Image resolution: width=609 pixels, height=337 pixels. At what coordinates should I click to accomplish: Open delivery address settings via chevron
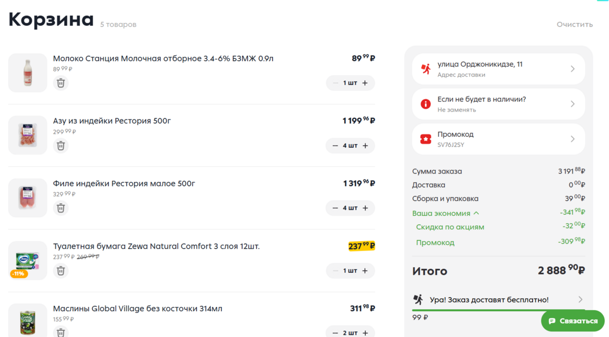(x=573, y=68)
